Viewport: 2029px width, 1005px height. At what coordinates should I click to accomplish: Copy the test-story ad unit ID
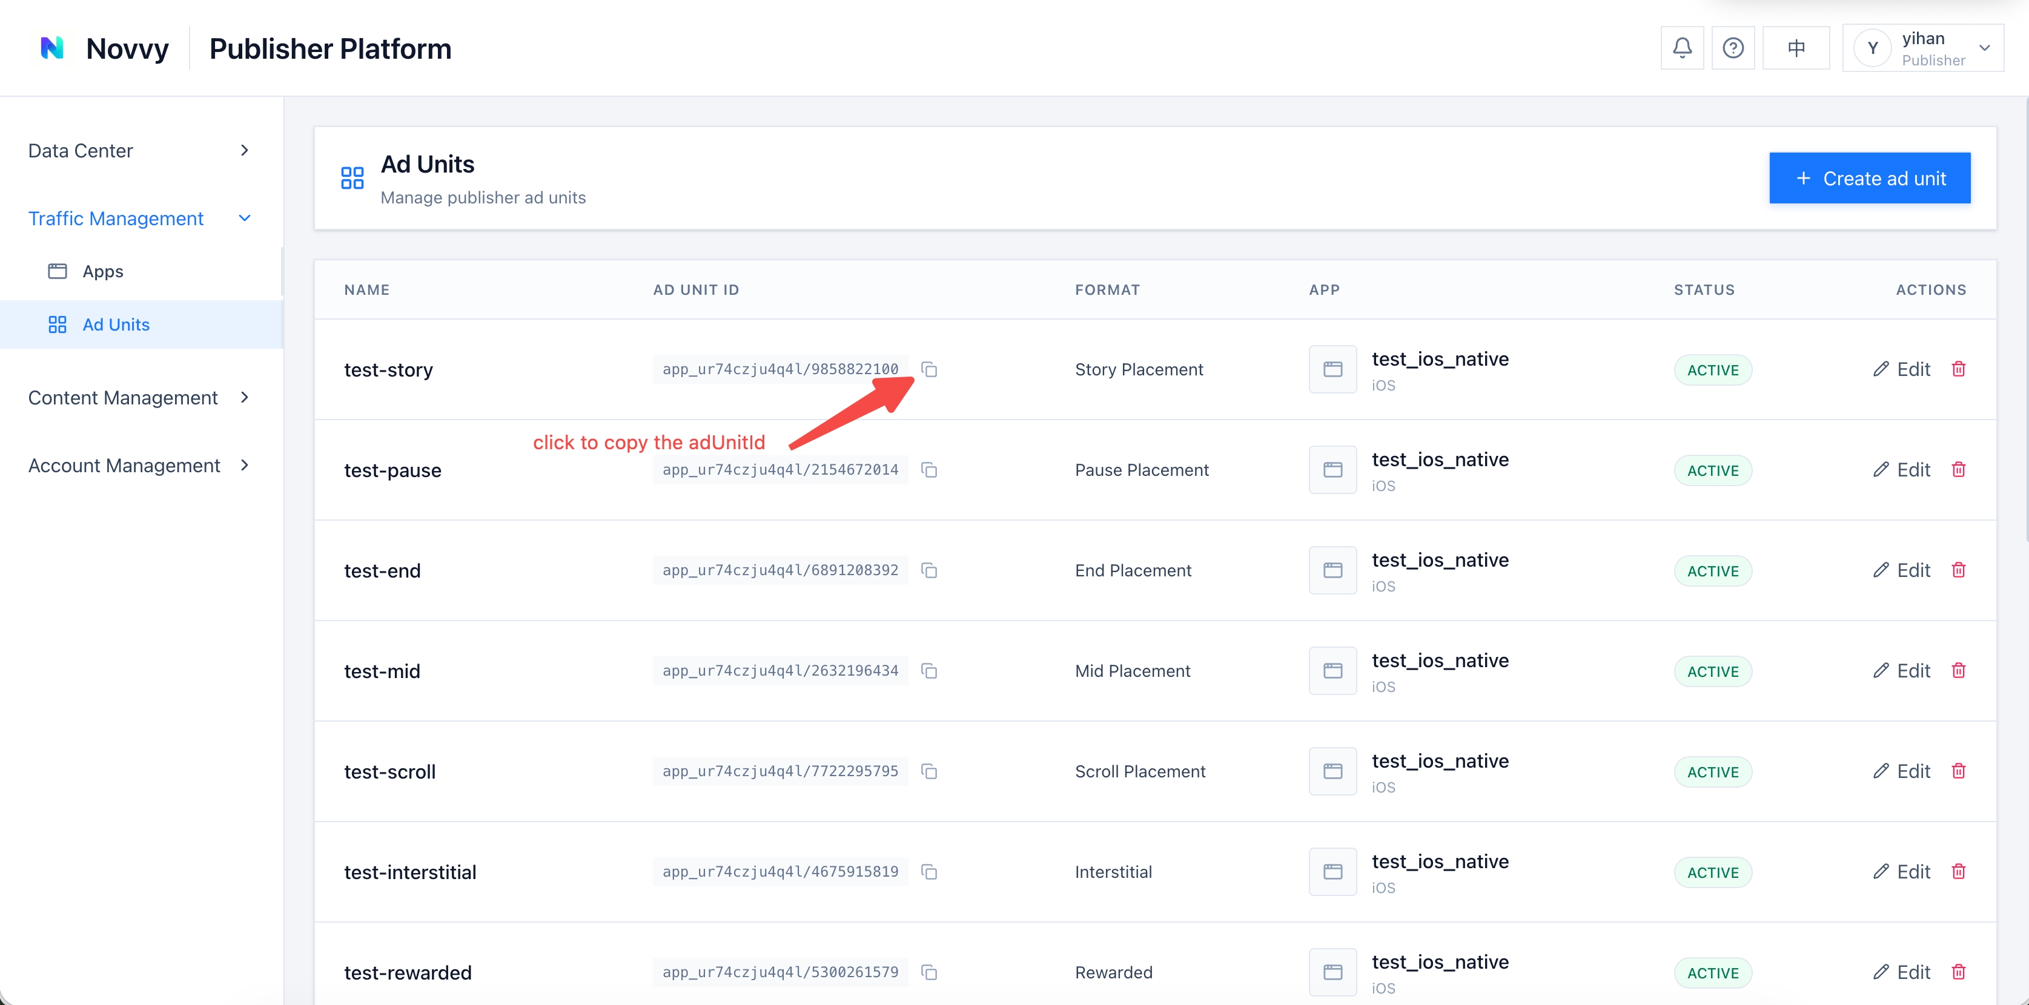click(x=930, y=369)
